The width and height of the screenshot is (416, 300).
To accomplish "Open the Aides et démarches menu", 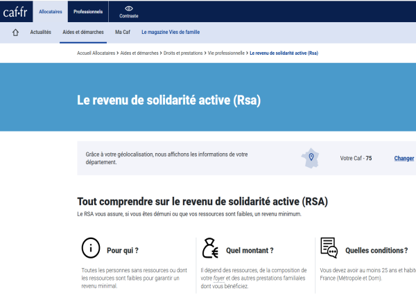I will pos(83,32).
